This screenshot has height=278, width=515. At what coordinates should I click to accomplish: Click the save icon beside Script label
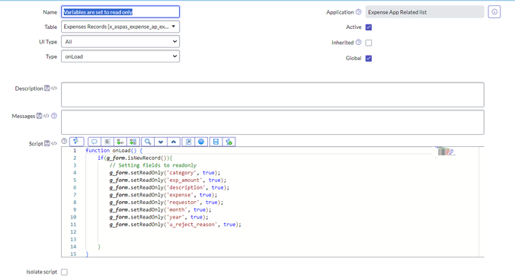click(47, 143)
